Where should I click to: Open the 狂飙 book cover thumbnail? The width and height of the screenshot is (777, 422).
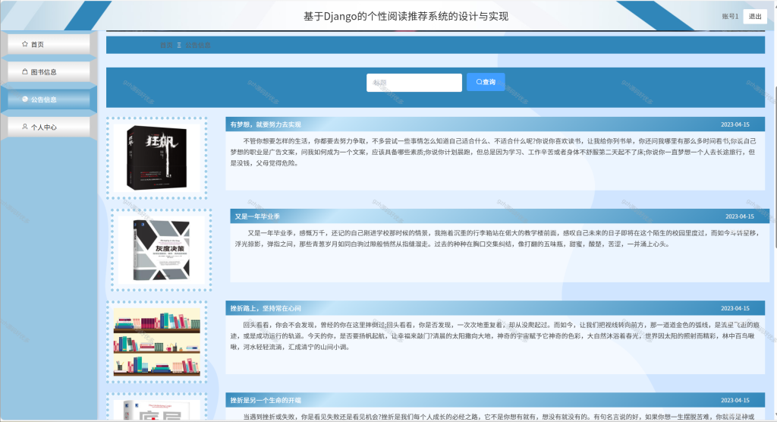tap(156, 158)
